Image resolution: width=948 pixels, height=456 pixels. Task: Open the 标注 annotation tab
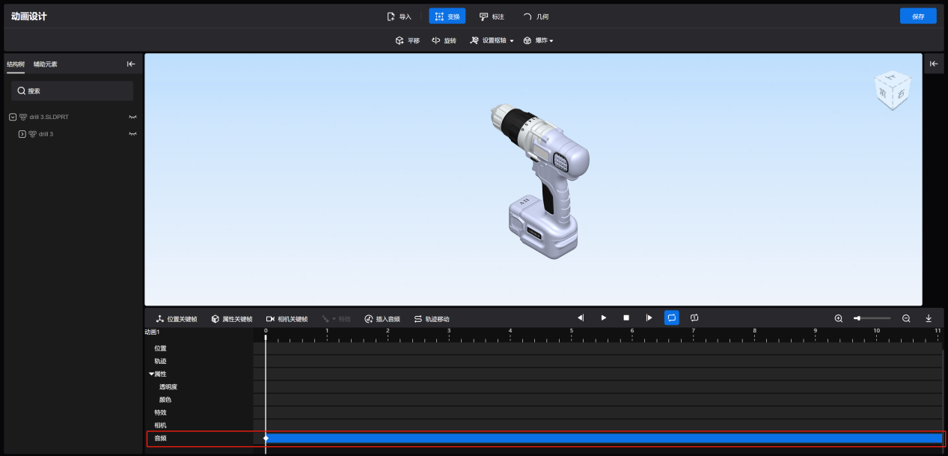click(x=492, y=16)
